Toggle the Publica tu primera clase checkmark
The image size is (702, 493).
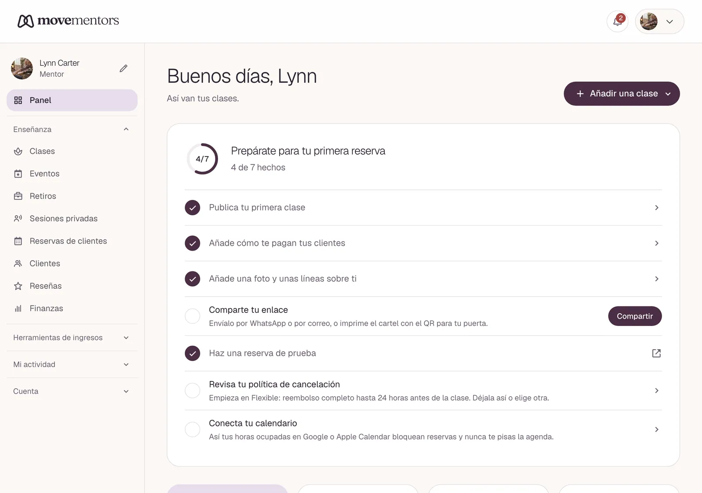pyautogui.click(x=193, y=208)
